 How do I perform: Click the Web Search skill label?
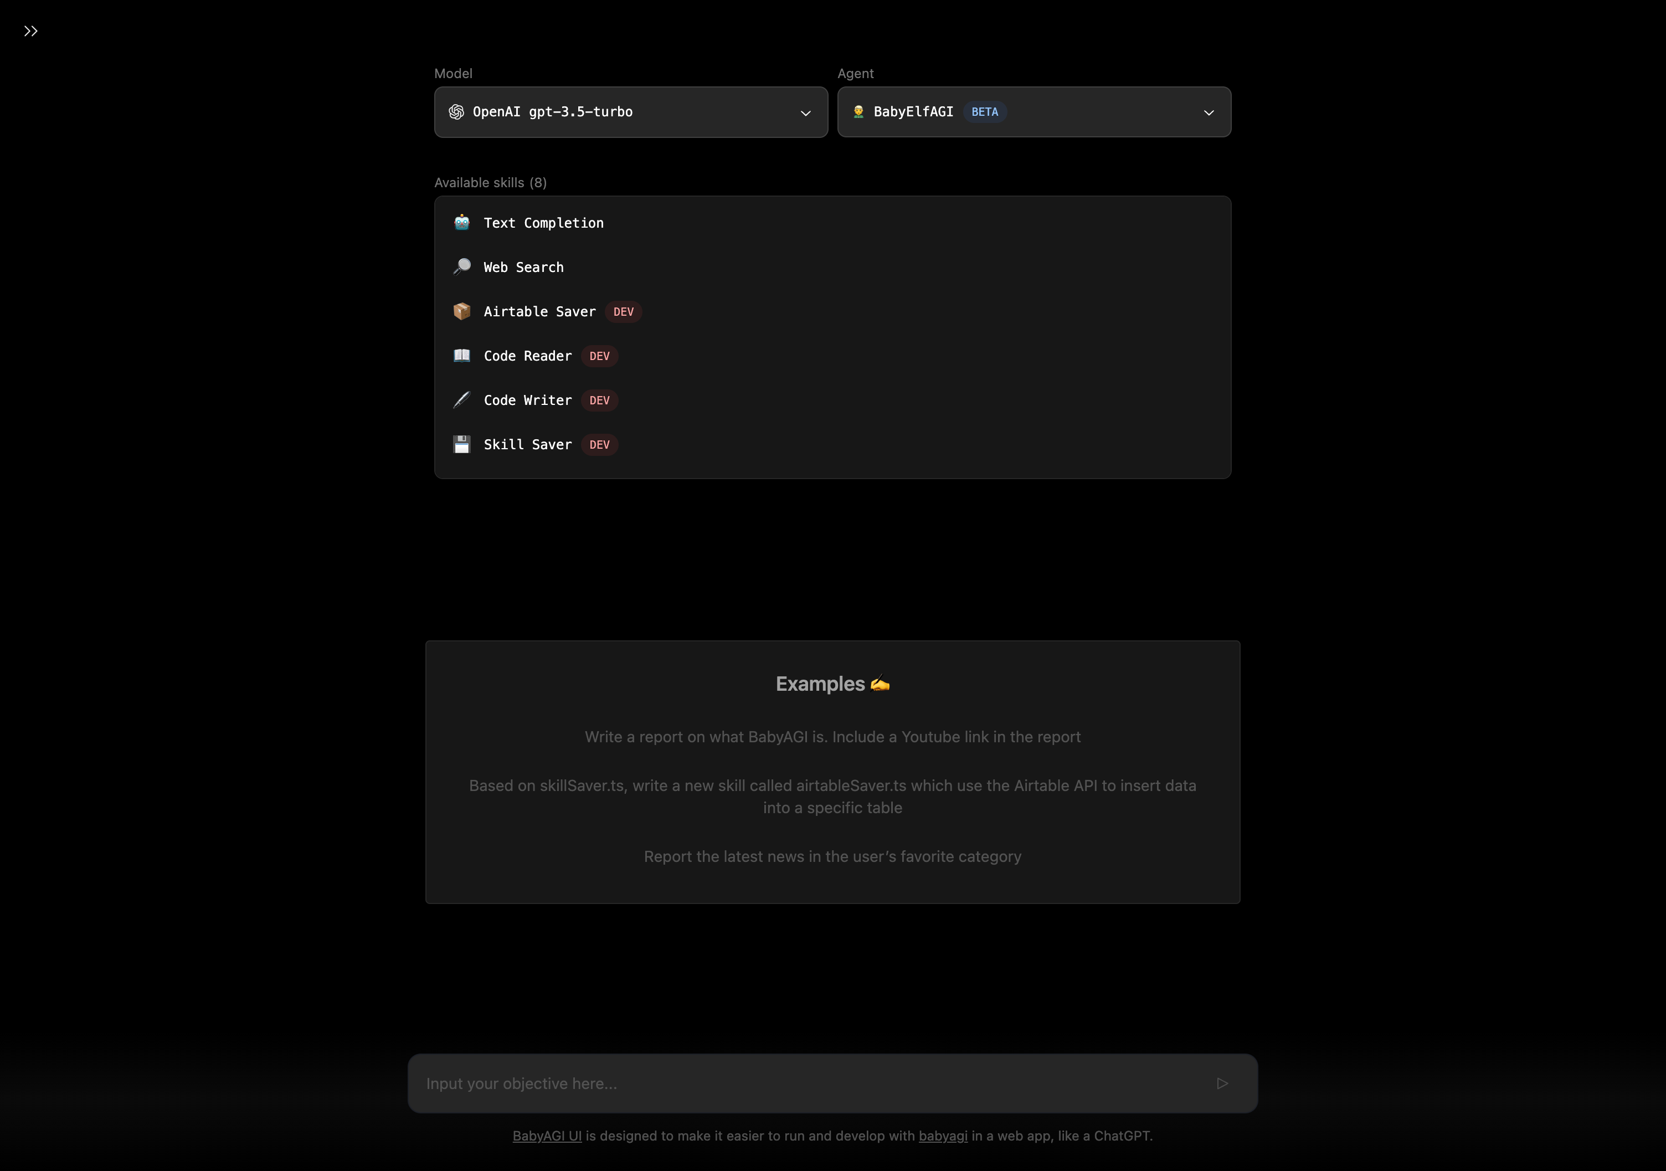pyautogui.click(x=523, y=267)
